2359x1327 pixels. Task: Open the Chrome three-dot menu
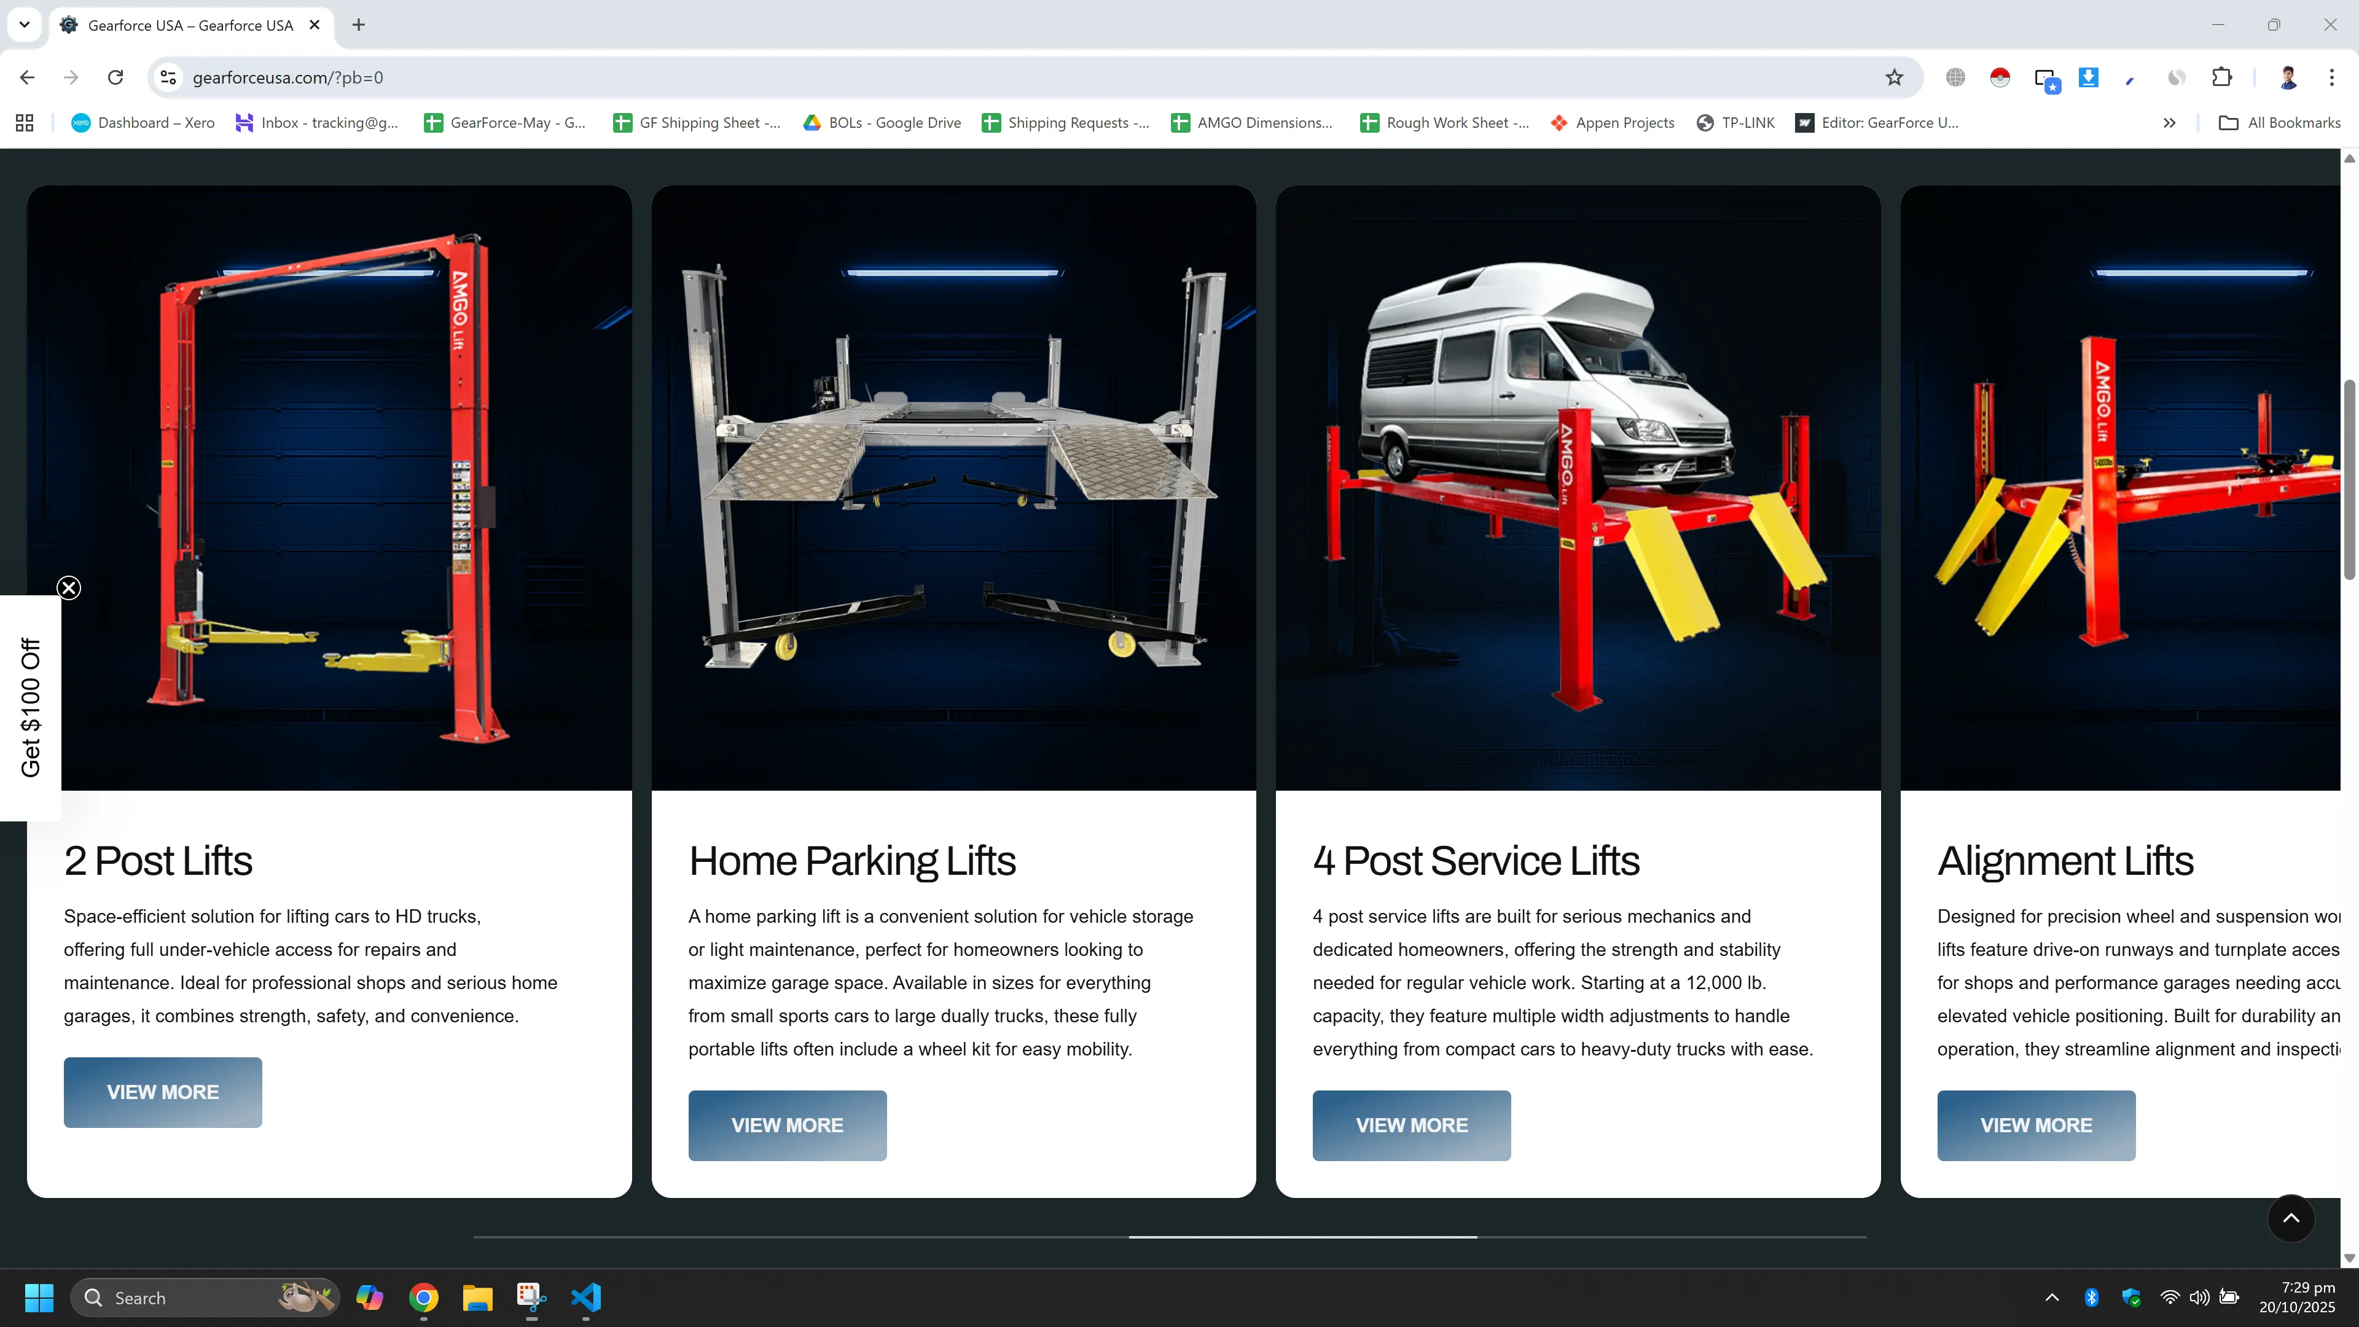coord(2331,78)
